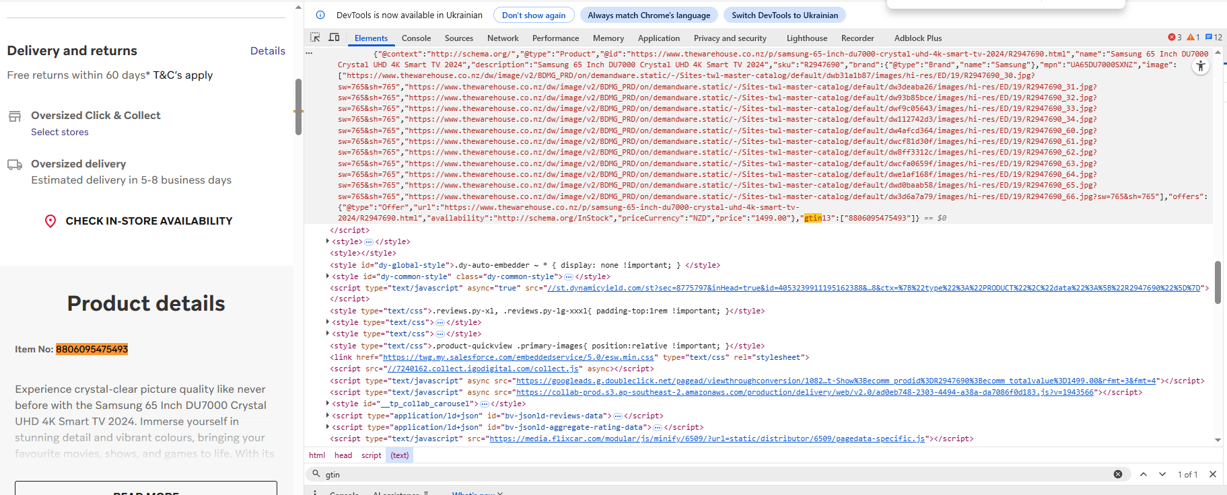Viewport: 1227px width, 495px height.
Task: Click the Select stores link
Action: pyautogui.click(x=60, y=132)
